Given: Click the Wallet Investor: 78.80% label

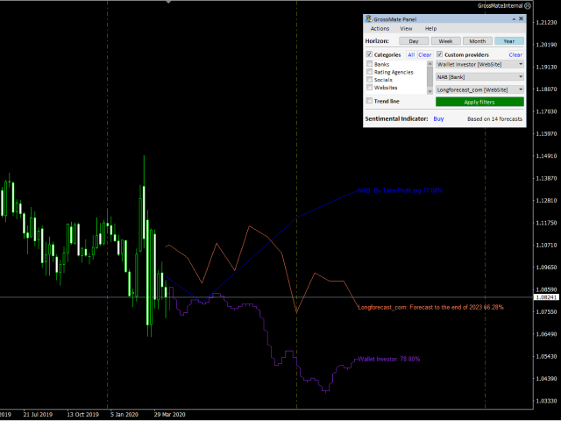Looking at the screenshot, I should point(389,359).
